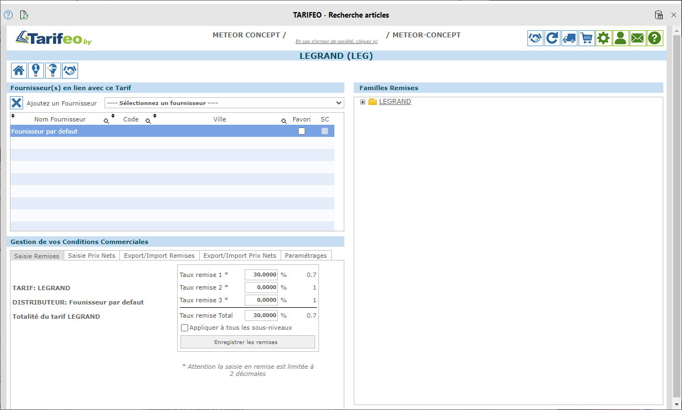The height and width of the screenshot is (410, 682).
Task: Click the Taux remise 2 input field
Action: [x=261, y=287]
